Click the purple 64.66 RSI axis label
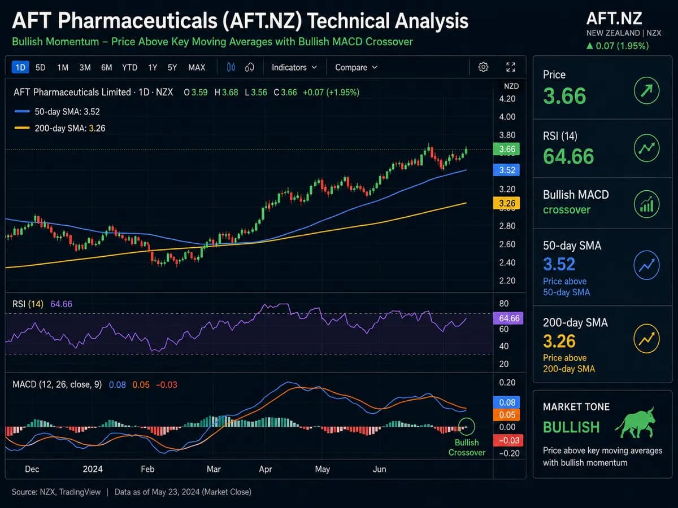678x508 pixels. pos(507,318)
